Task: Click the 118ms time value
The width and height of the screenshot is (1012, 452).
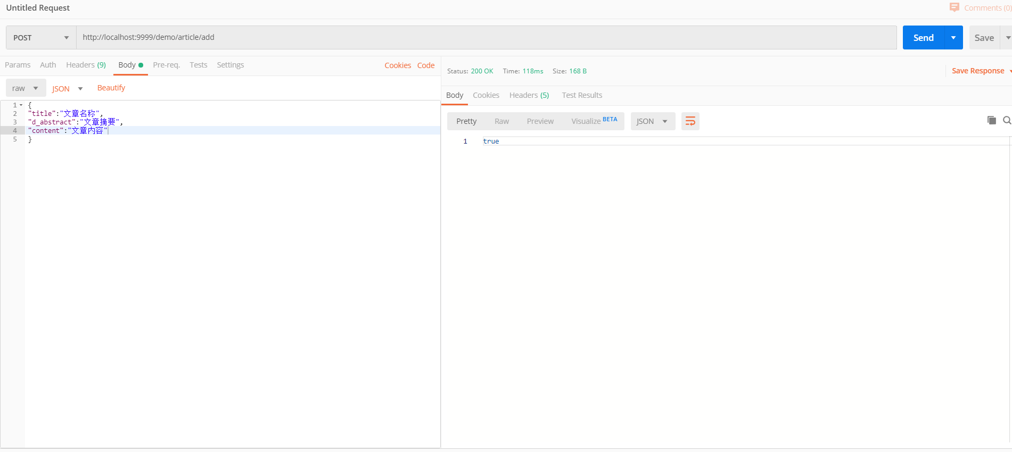Action: pos(533,71)
